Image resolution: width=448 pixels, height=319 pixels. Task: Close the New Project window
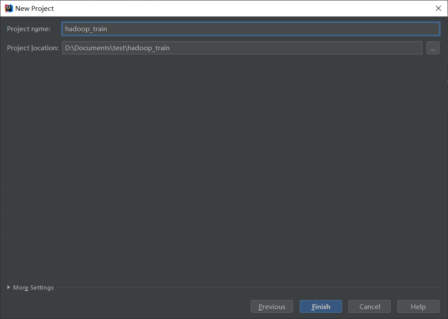point(438,8)
